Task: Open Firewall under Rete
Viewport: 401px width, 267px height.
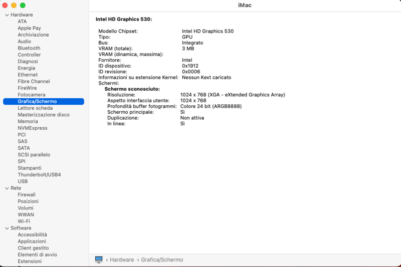Action: point(27,195)
